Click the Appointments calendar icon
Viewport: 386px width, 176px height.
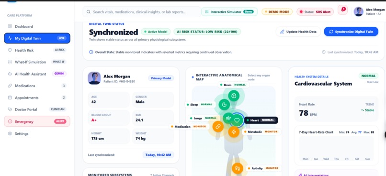coord(10,98)
